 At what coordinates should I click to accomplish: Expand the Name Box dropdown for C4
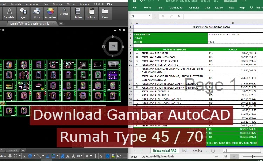coord(149,16)
